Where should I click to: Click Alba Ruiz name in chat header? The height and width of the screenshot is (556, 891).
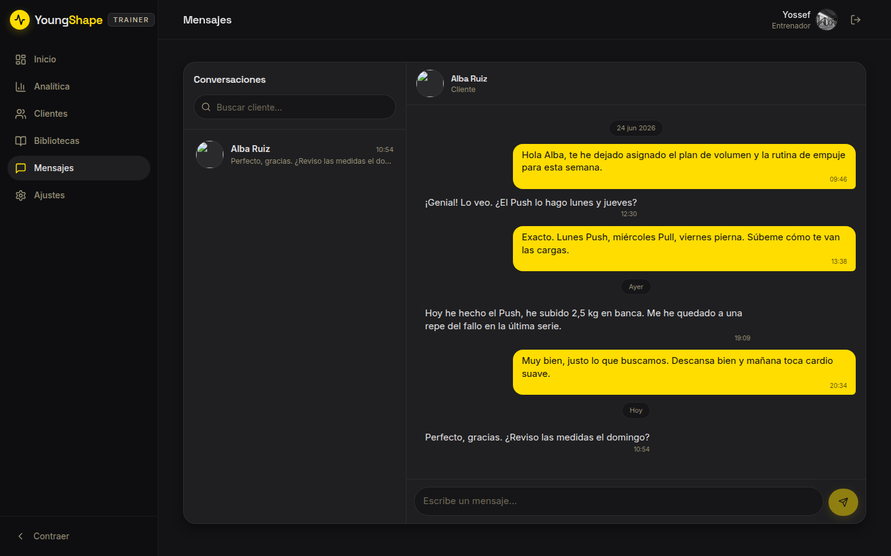tap(469, 78)
